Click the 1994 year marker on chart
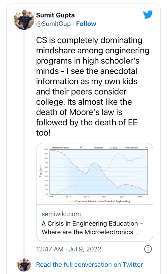Image resolution: width=167 pixels, height=274 pixels. click(x=104, y=197)
